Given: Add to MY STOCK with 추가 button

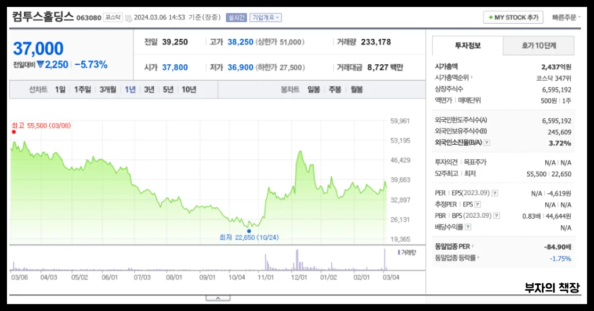Looking at the screenshot, I should point(513,17).
